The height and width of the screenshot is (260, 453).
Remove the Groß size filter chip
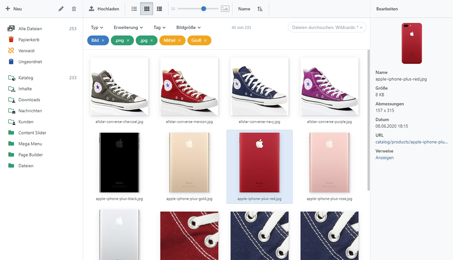[205, 40]
